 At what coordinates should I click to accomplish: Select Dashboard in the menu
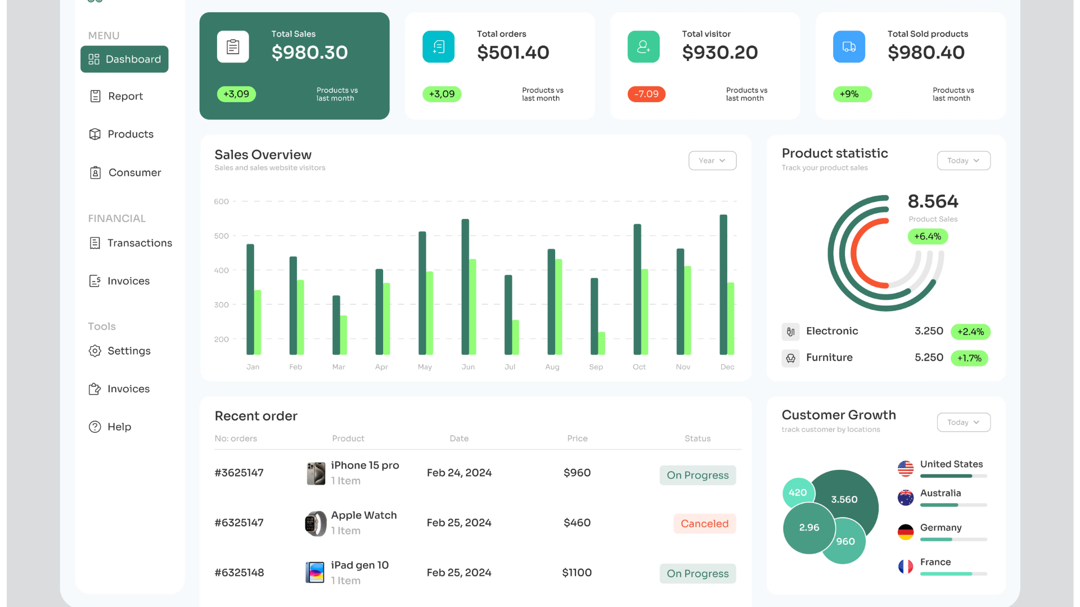coord(124,59)
